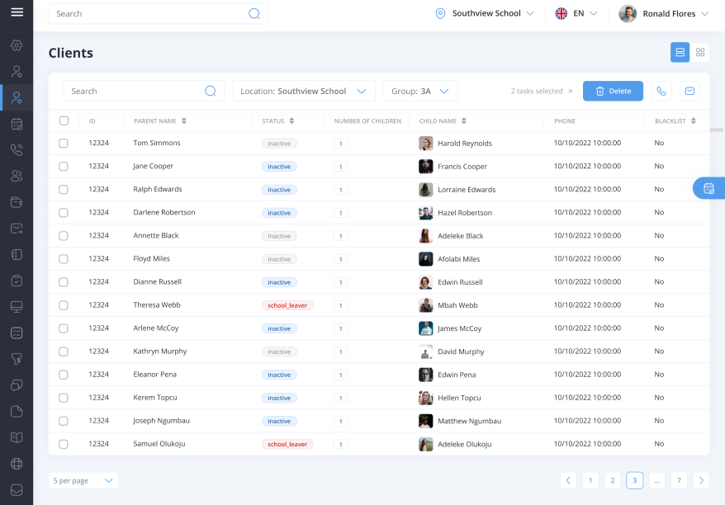Go to page 2
The height and width of the screenshot is (505, 725).
(x=612, y=480)
